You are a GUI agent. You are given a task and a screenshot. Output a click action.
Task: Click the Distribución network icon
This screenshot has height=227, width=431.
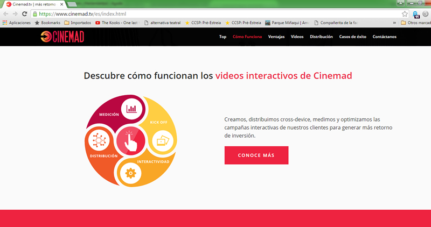pos(99,140)
